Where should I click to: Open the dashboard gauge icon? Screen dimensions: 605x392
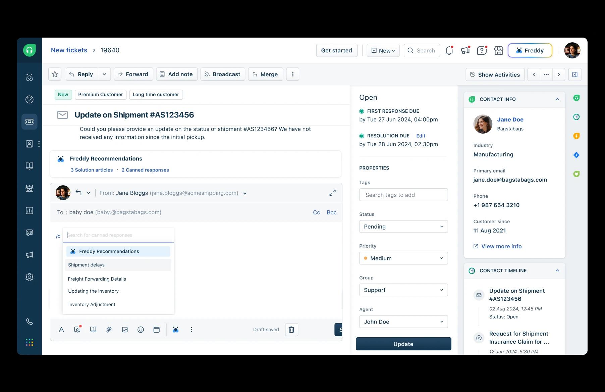click(x=30, y=99)
